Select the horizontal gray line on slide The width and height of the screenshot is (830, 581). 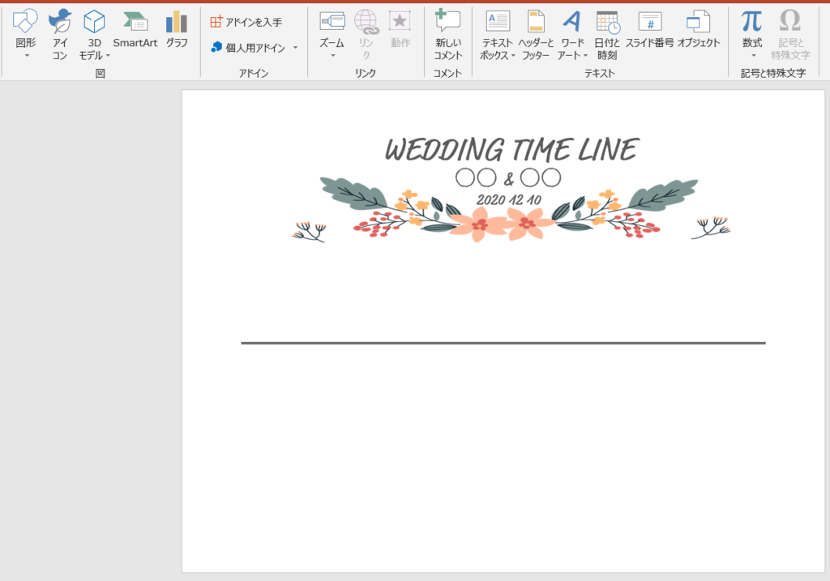503,343
